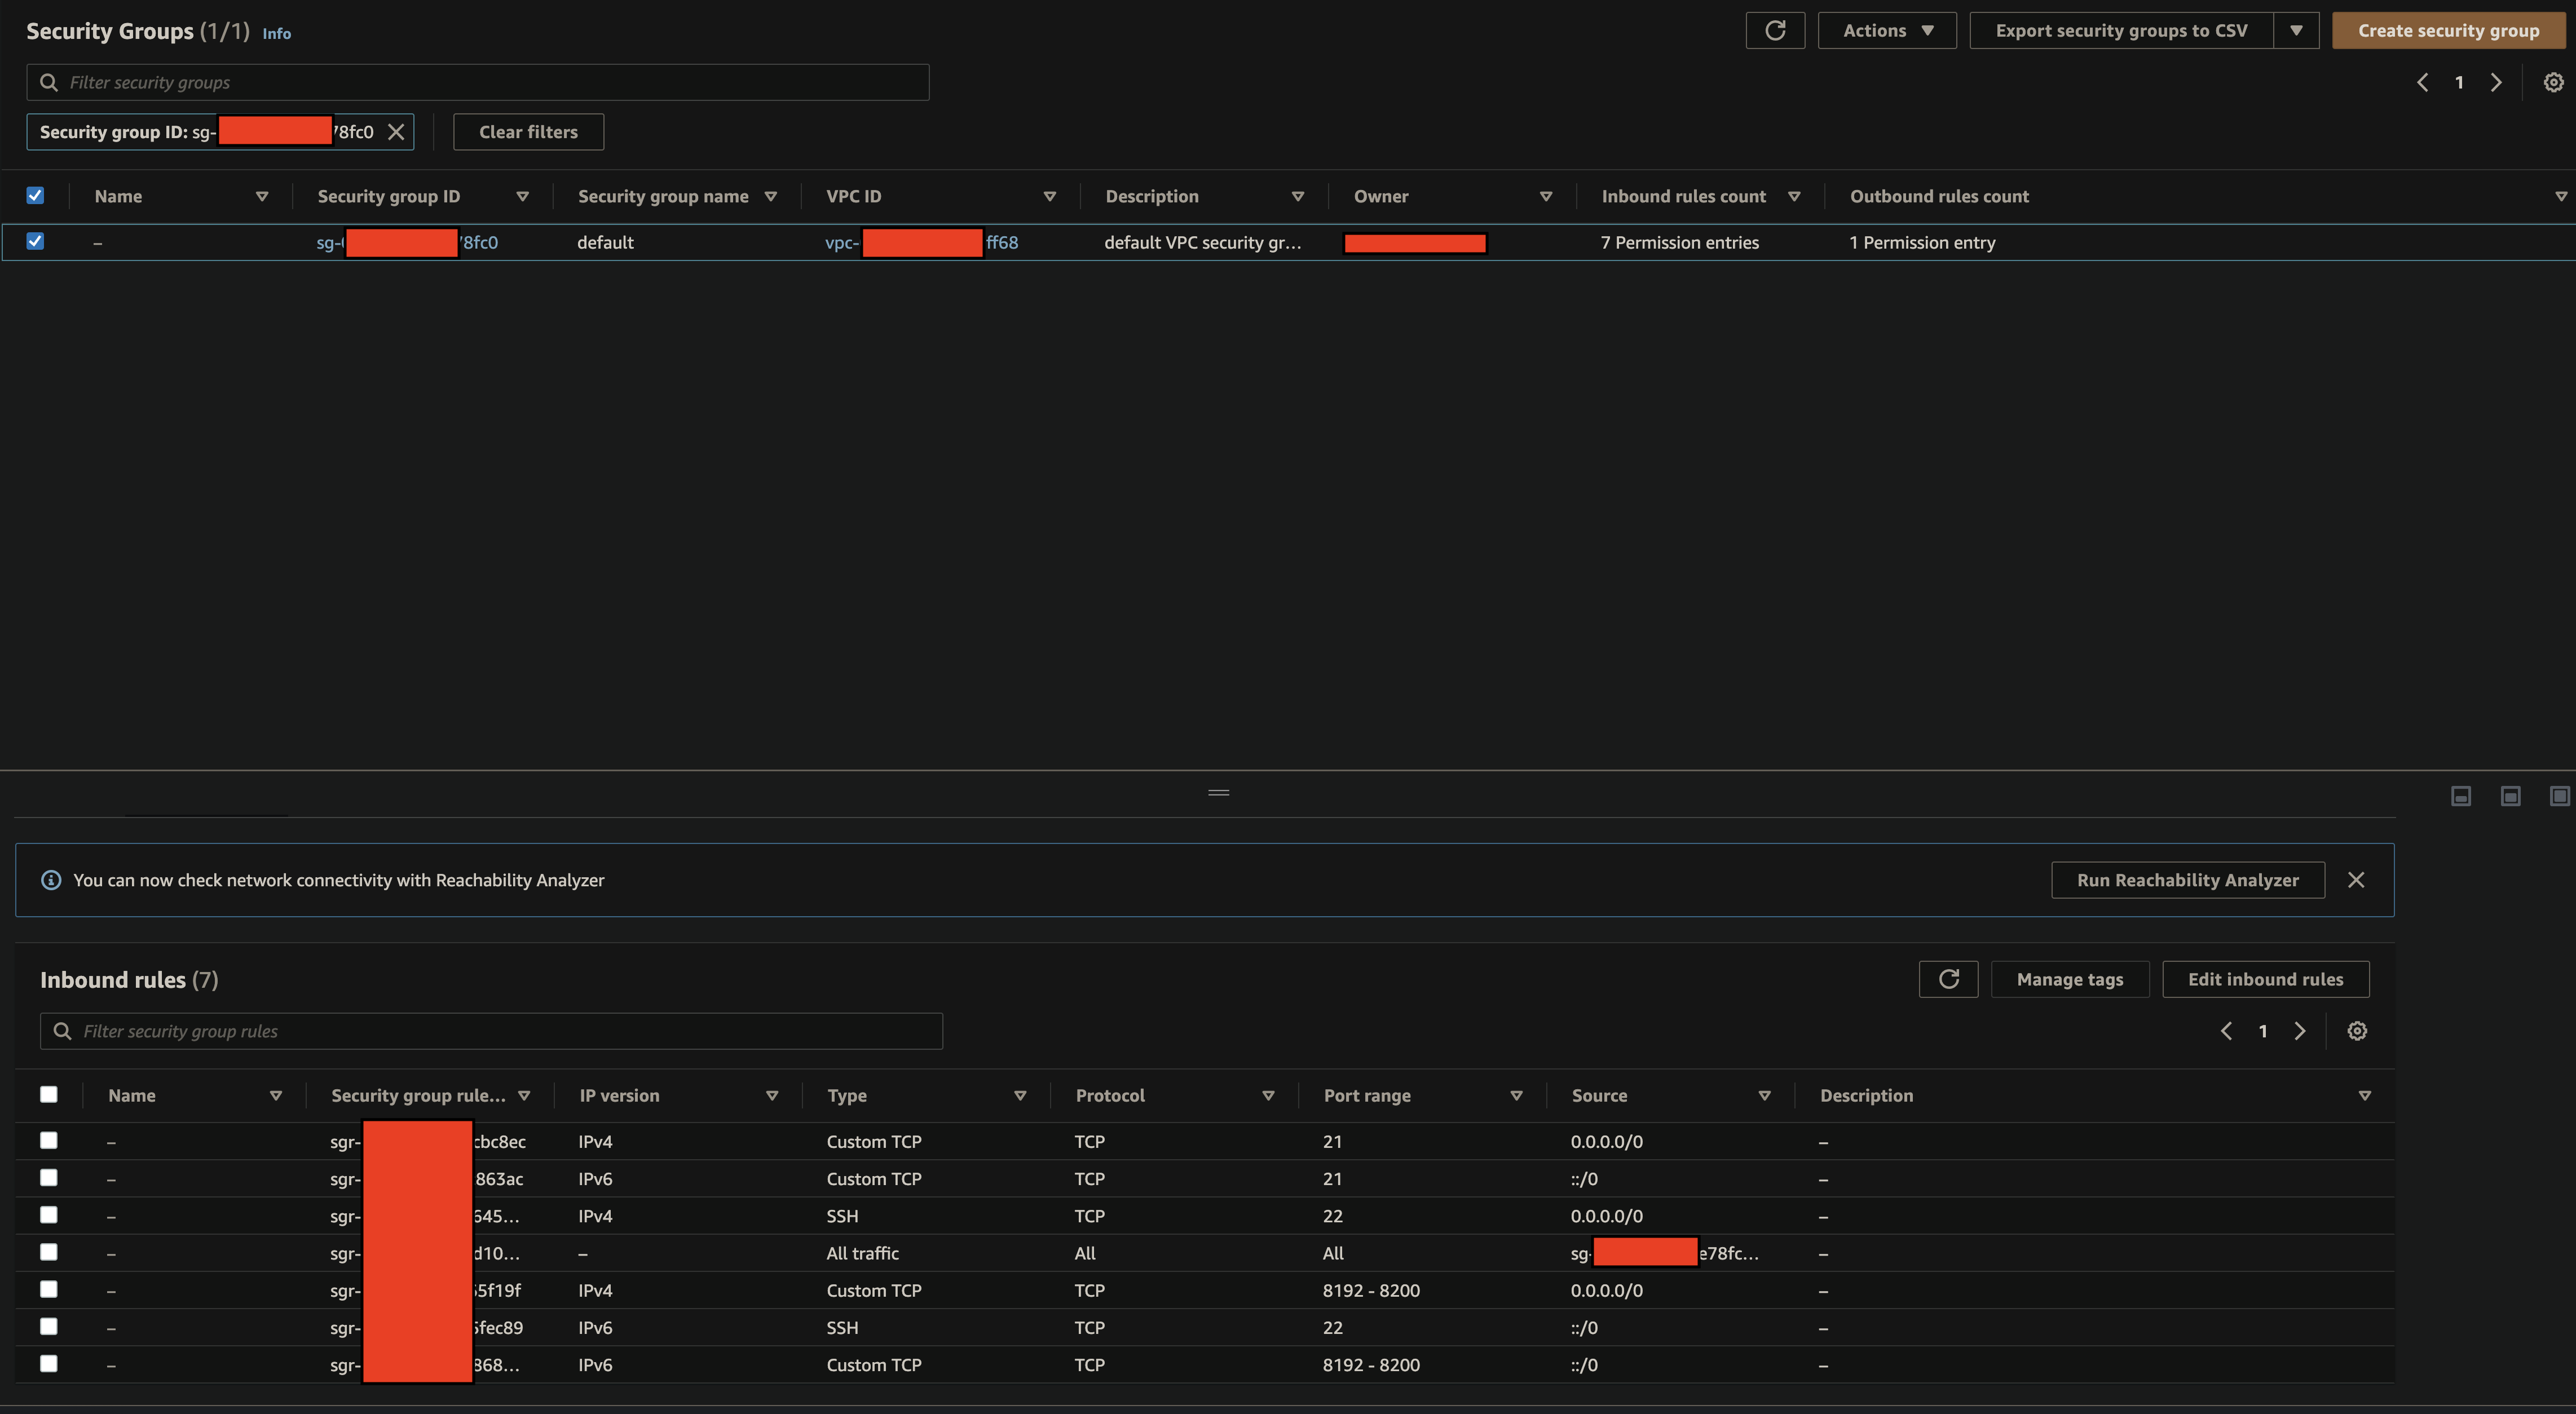Image resolution: width=2576 pixels, height=1414 pixels.
Task: Sort by Owner column
Action: [x=1546, y=196]
